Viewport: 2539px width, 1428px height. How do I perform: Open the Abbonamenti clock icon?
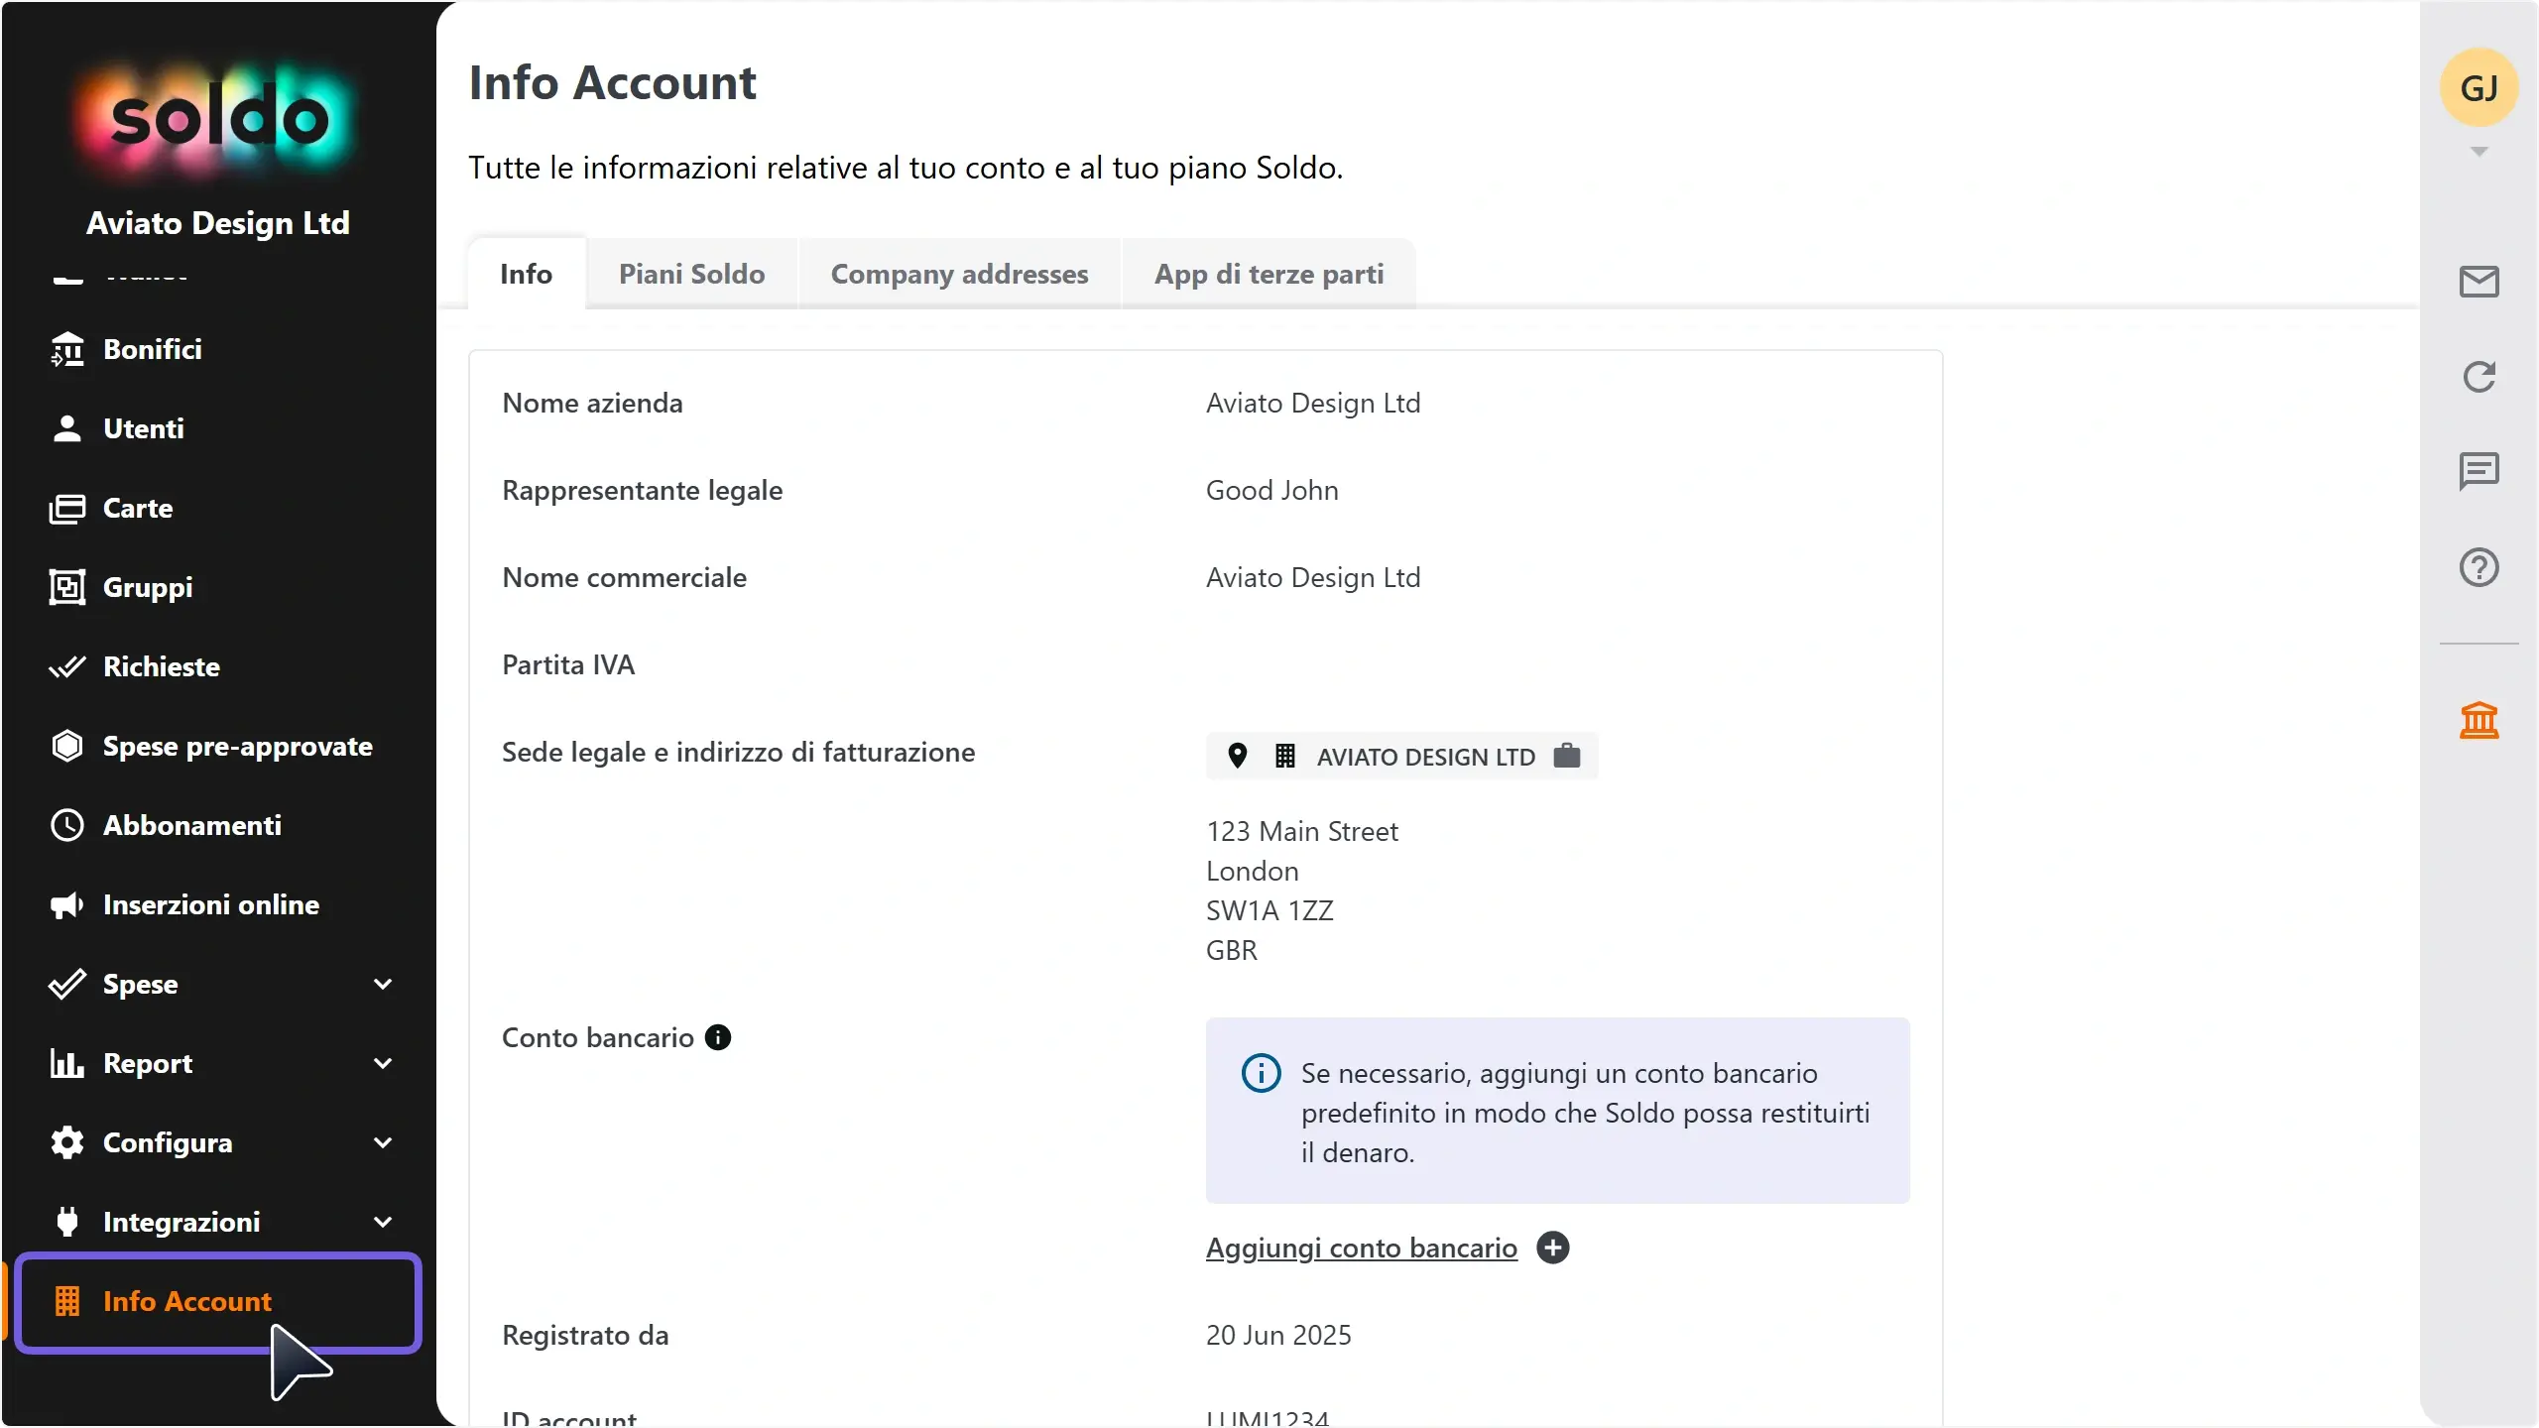coord(67,825)
